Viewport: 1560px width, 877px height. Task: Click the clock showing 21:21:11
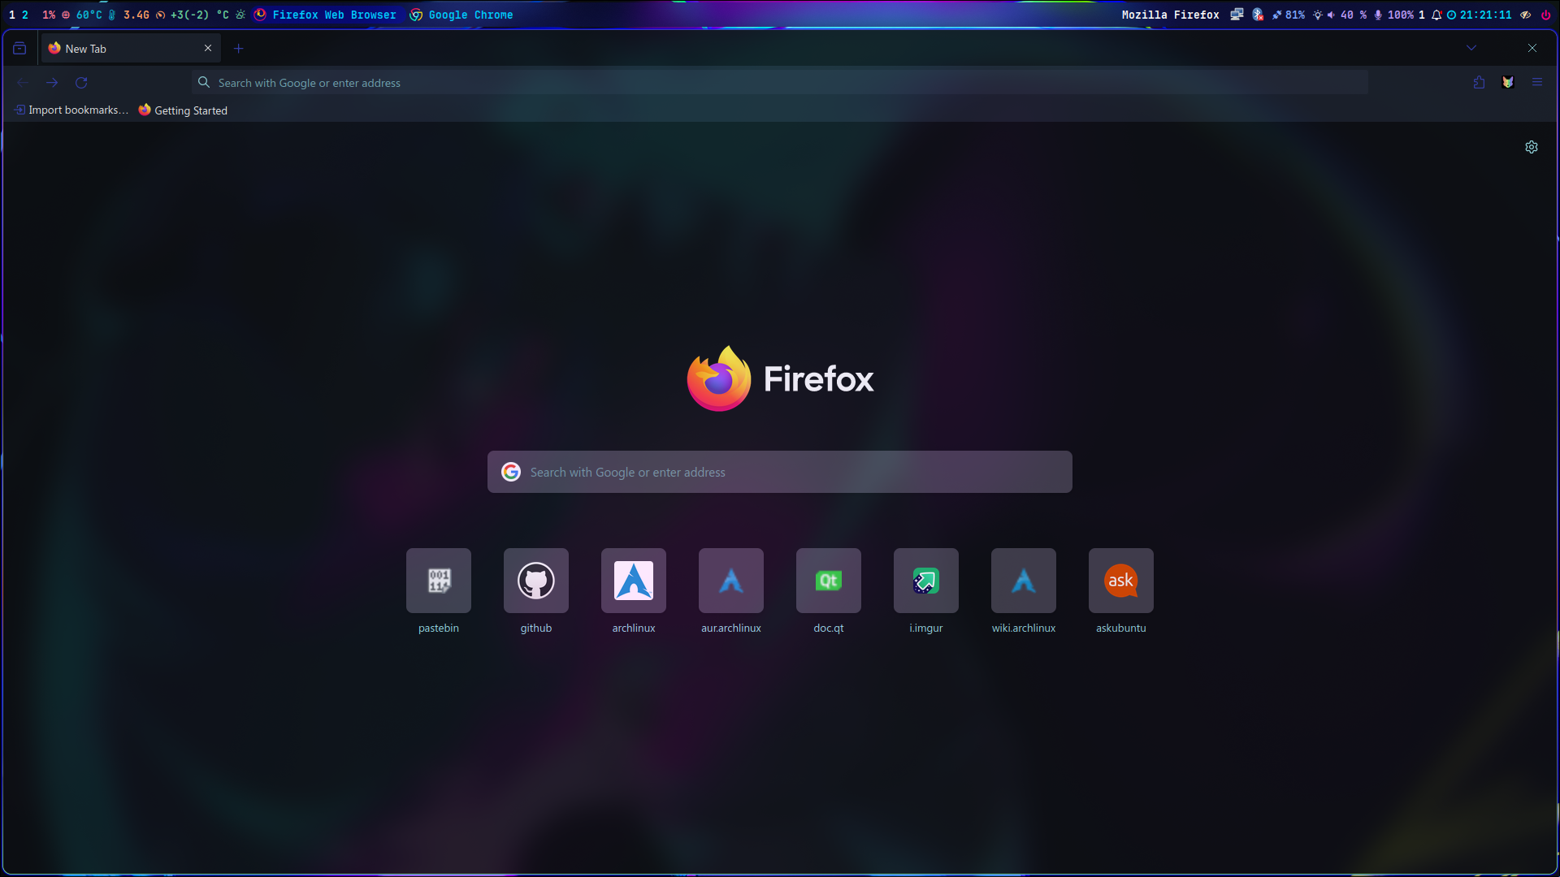pyautogui.click(x=1480, y=15)
